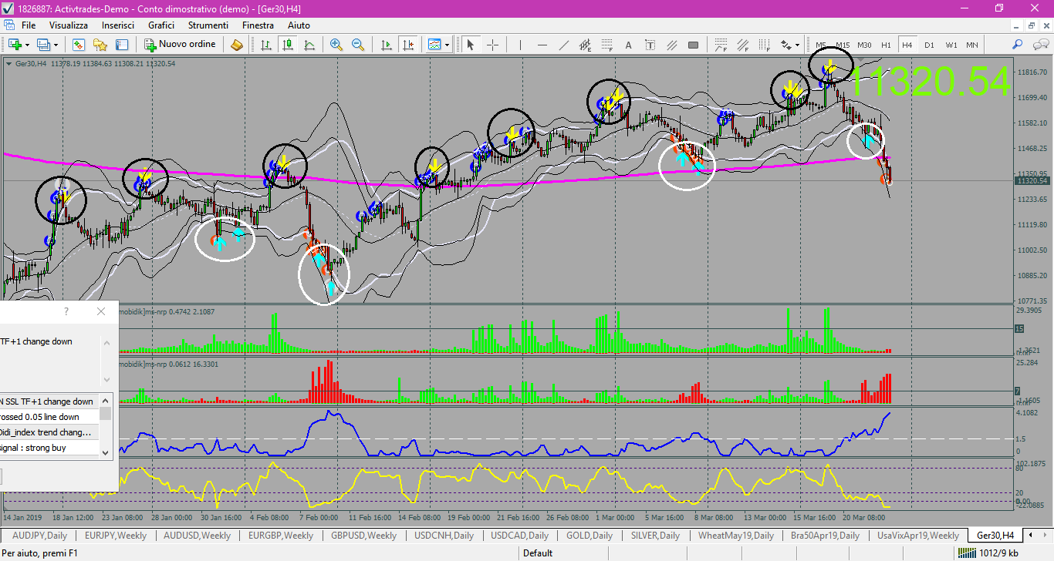Select the Vertical Line tool

[x=521, y=45]
